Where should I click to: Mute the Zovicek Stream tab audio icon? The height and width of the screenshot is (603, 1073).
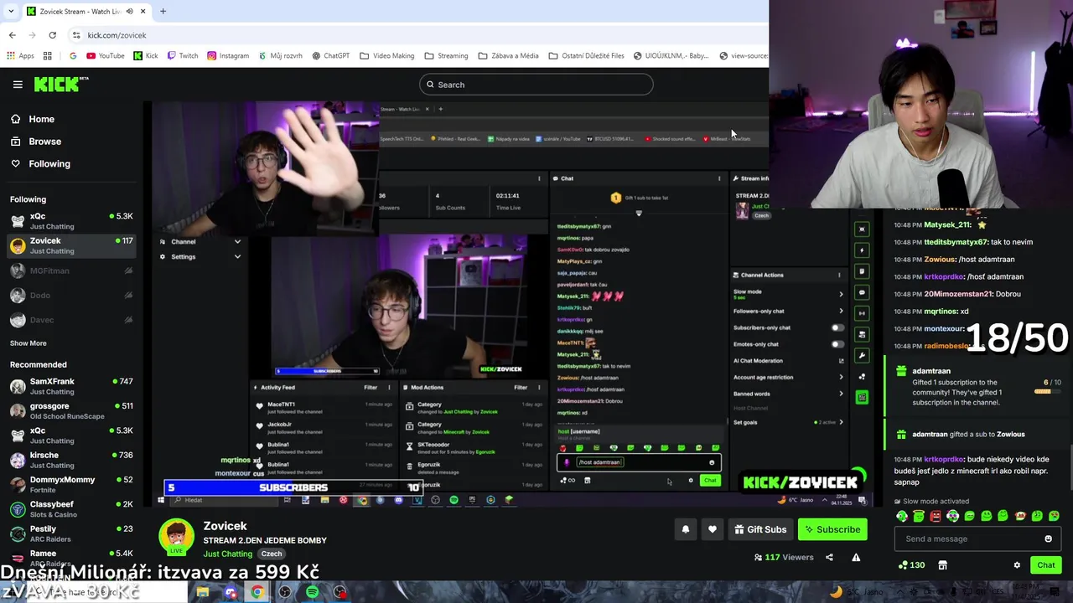tap(129, 12)
